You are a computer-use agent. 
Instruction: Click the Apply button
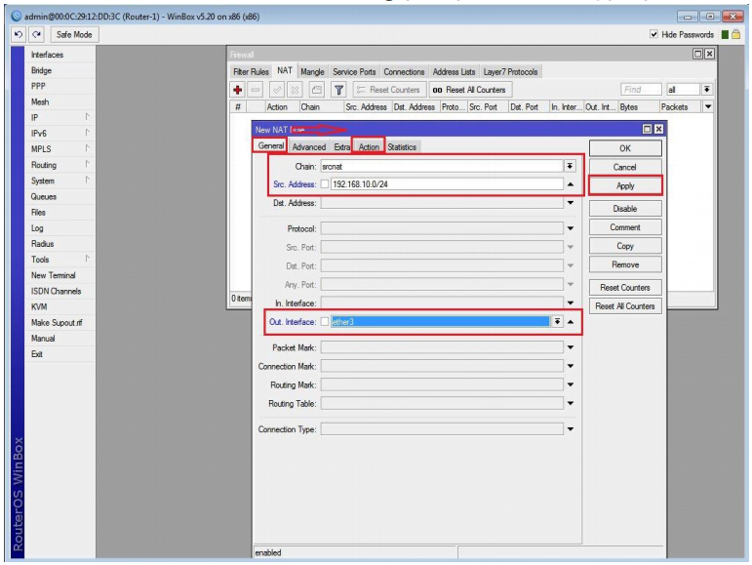tap(625, 184)
